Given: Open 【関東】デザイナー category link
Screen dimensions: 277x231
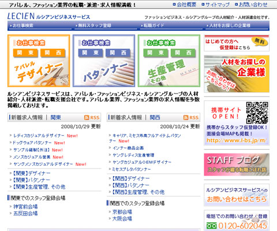Looking at the screenshot, I should [x=31, y=173].
